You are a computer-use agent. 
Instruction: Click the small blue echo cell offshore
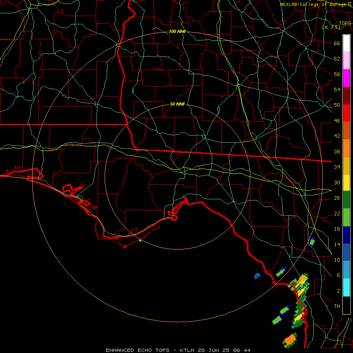[257, 276]
